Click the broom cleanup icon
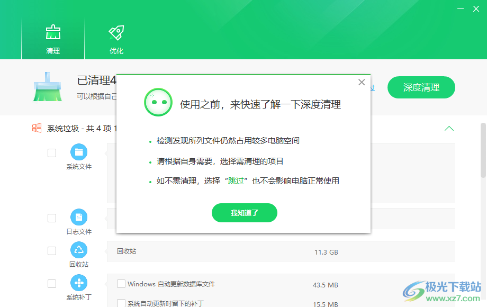Screen dimensions: 487x307 click(x=47, y=87)
